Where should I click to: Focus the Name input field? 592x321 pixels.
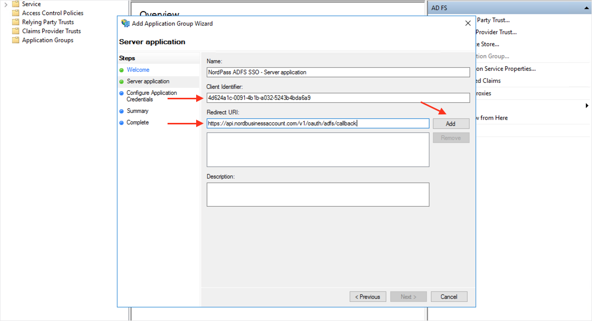click(338, 72)
